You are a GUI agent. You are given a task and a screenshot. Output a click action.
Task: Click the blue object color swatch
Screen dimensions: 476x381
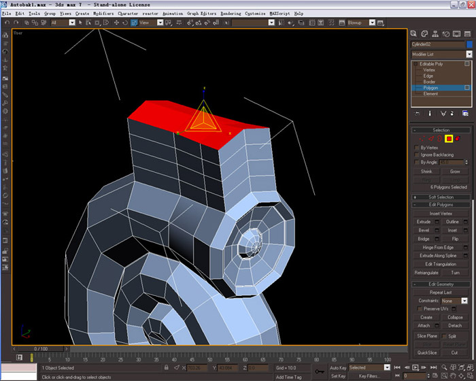pos(469,44)
